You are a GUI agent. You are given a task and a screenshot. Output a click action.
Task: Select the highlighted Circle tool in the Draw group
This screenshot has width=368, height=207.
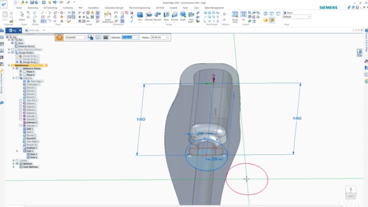coord(43,21)
